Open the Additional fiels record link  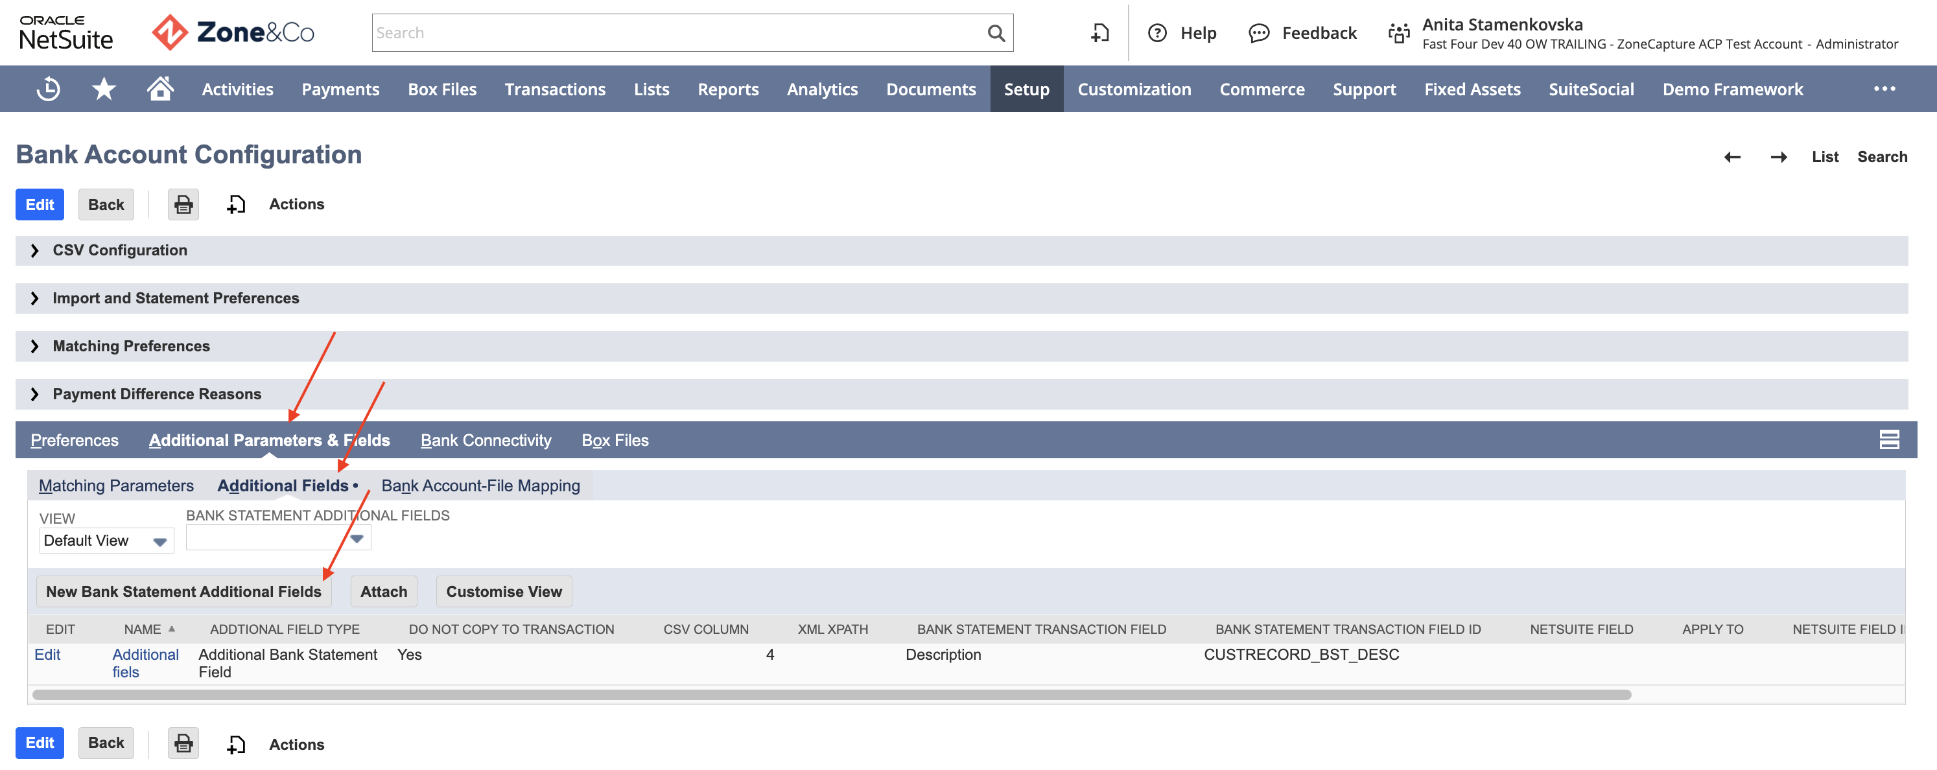(145, 663)
